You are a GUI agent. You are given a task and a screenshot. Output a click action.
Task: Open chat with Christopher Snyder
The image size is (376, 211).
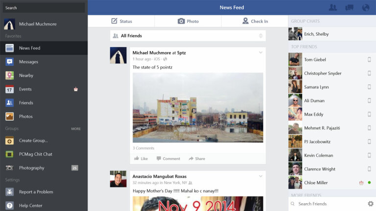(332, 73)
